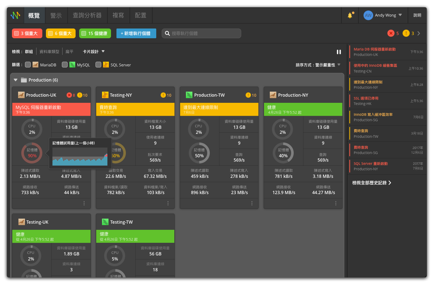Click warning badge on Production-TW card

[x=248, y=95]
